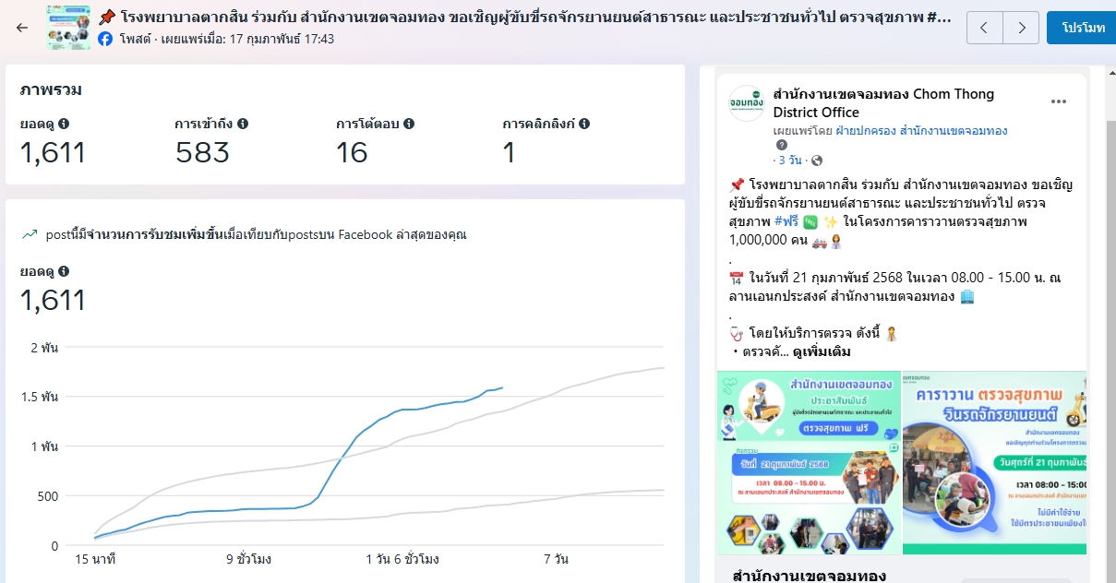Open previous post with left chevron button

coord(984,28)
